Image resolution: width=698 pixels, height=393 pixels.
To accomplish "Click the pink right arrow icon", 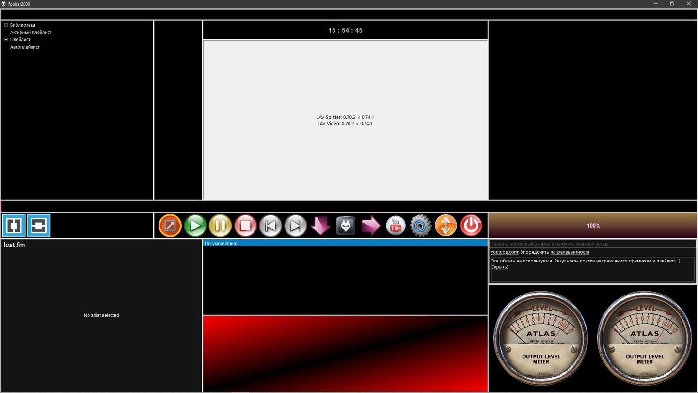I will [x=371, y=226].
